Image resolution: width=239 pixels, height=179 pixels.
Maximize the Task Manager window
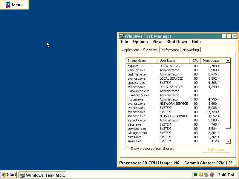pyautogui.click(x=229, y=36)
